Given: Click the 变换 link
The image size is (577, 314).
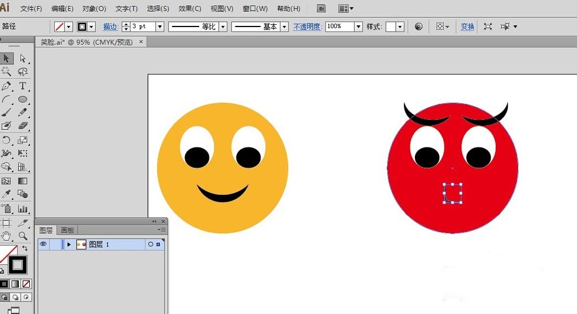Looking at the screenshot, I should coord(467,27).
